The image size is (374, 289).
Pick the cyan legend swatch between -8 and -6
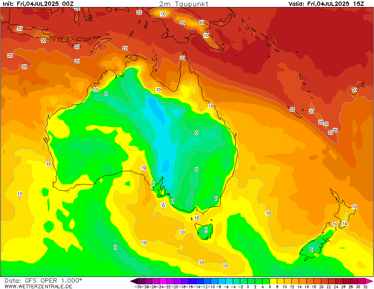click(222, 281)
